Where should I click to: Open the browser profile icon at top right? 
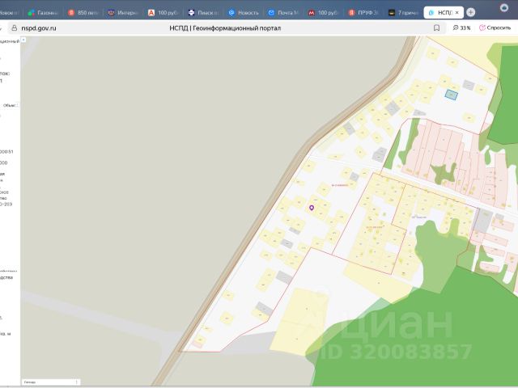point(503,7)
